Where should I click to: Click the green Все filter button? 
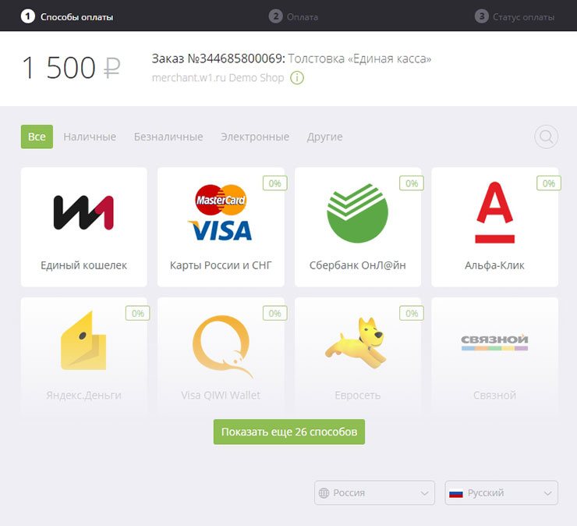click(37, 137)
